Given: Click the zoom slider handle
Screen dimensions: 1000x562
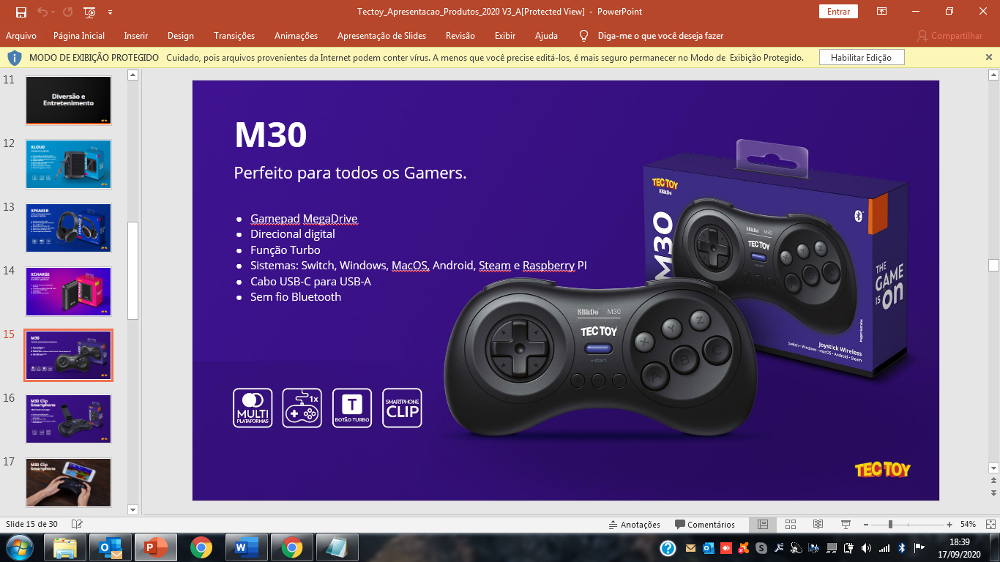Looking at the screenshot, I should pyautogui.click(x=890, y=524).
